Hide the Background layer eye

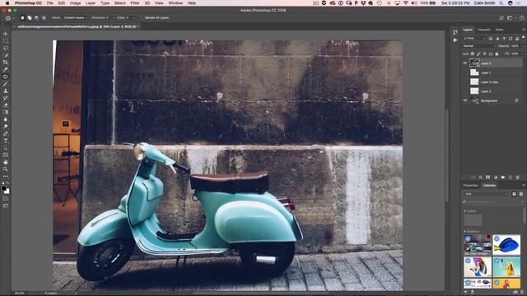(465, 100)
